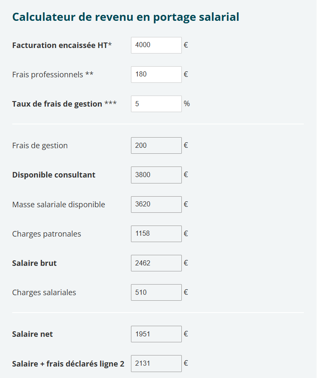Click the Taux de frais de gestion label
Screen dimensions: 317x378
tap(64, 103)
